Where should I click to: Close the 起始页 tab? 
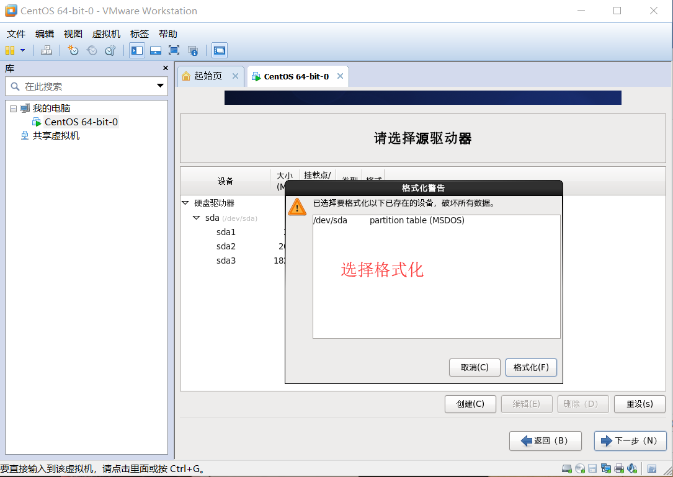tap(235, 76)
